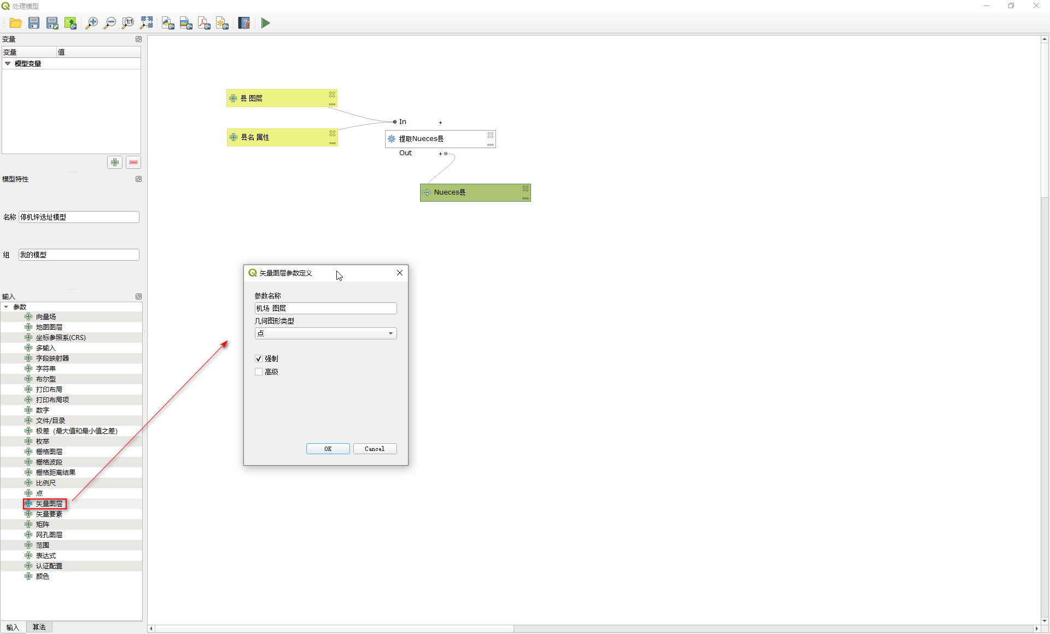Select 矢量要素 in the inputs list
The image size is (1050, 634).
pyautogui.click(x=49, y=514)
